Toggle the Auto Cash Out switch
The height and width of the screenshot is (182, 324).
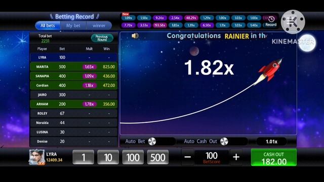(x=224, y=142)
